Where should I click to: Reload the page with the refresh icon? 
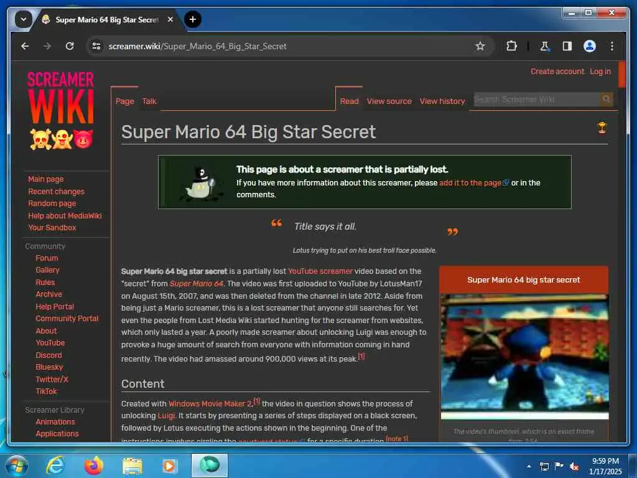(70, 46)
